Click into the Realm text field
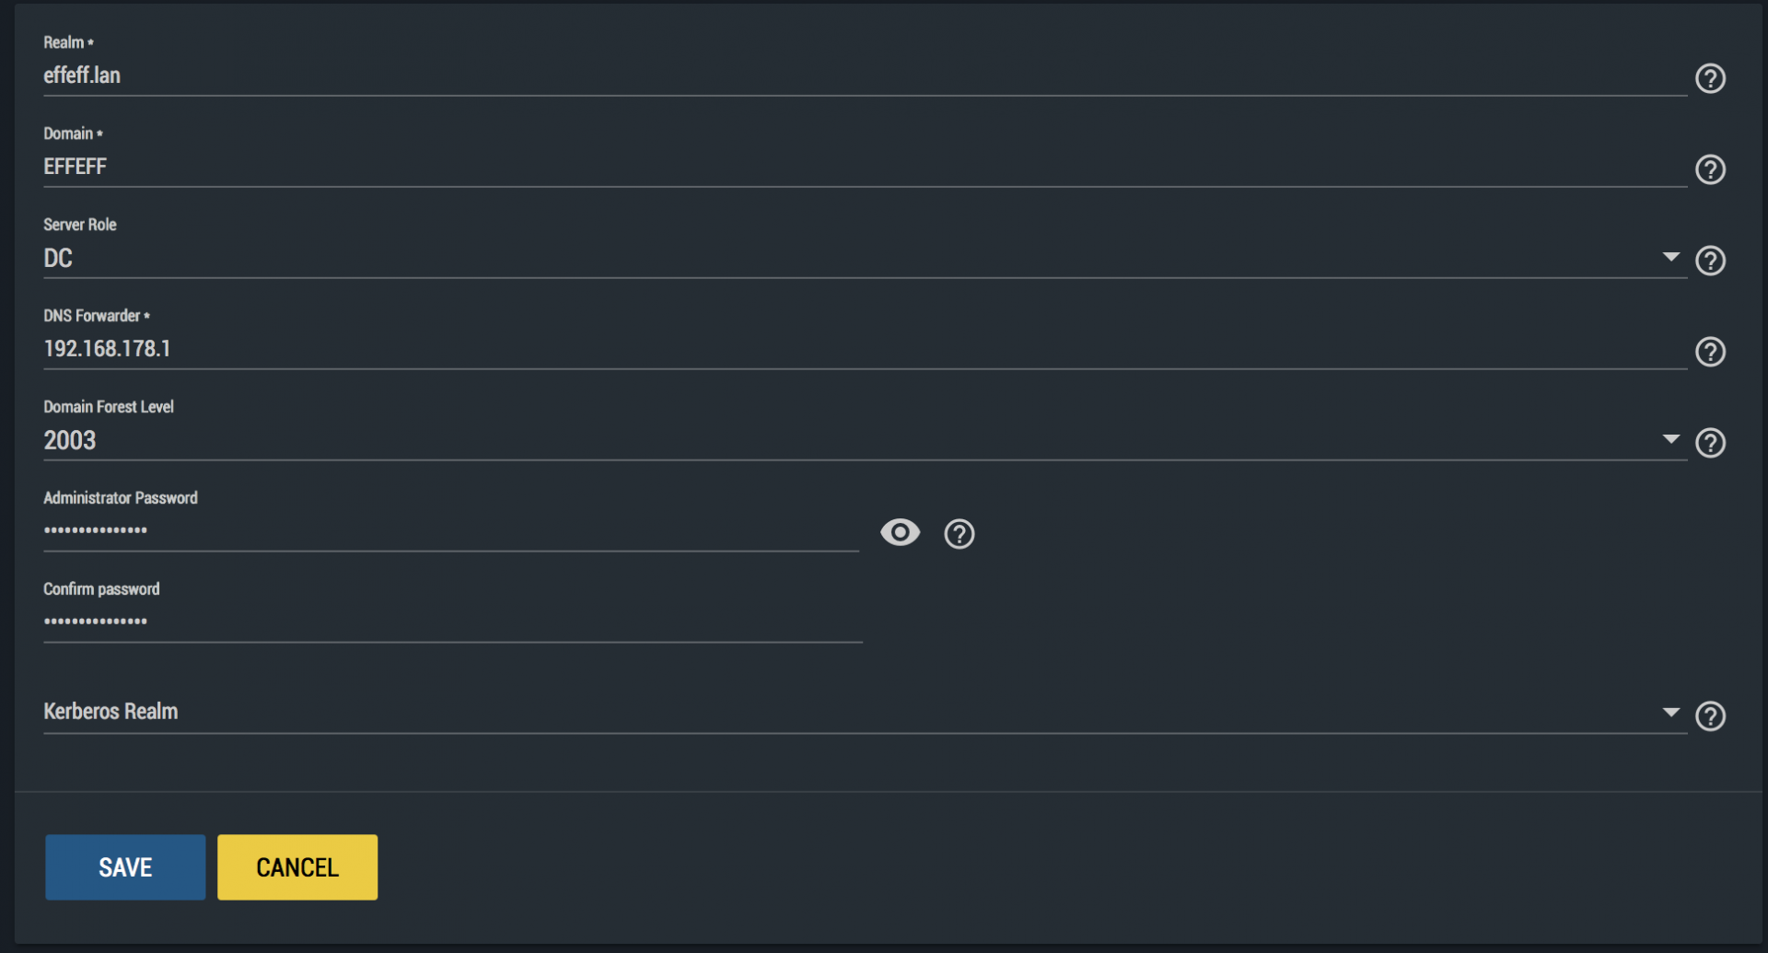This screenshot has width=1768, height=953. (x=829, y=76)
